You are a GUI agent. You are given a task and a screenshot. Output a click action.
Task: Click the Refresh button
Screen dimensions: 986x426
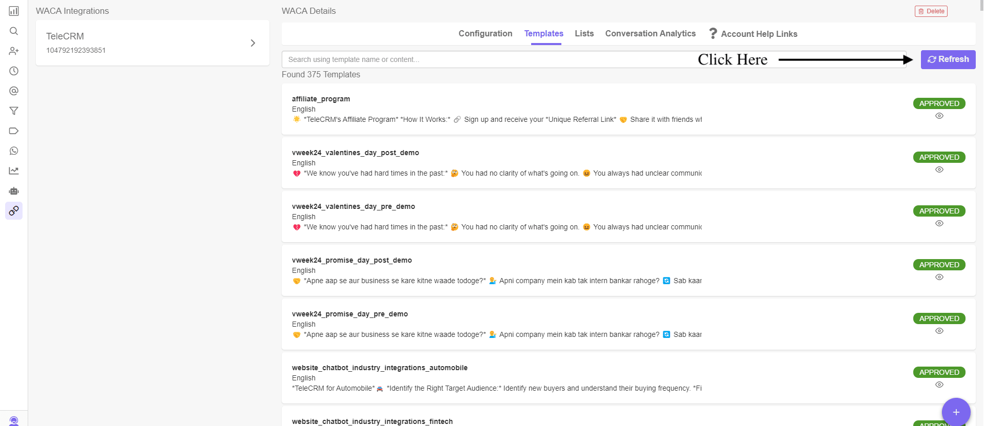coord(948,59)
